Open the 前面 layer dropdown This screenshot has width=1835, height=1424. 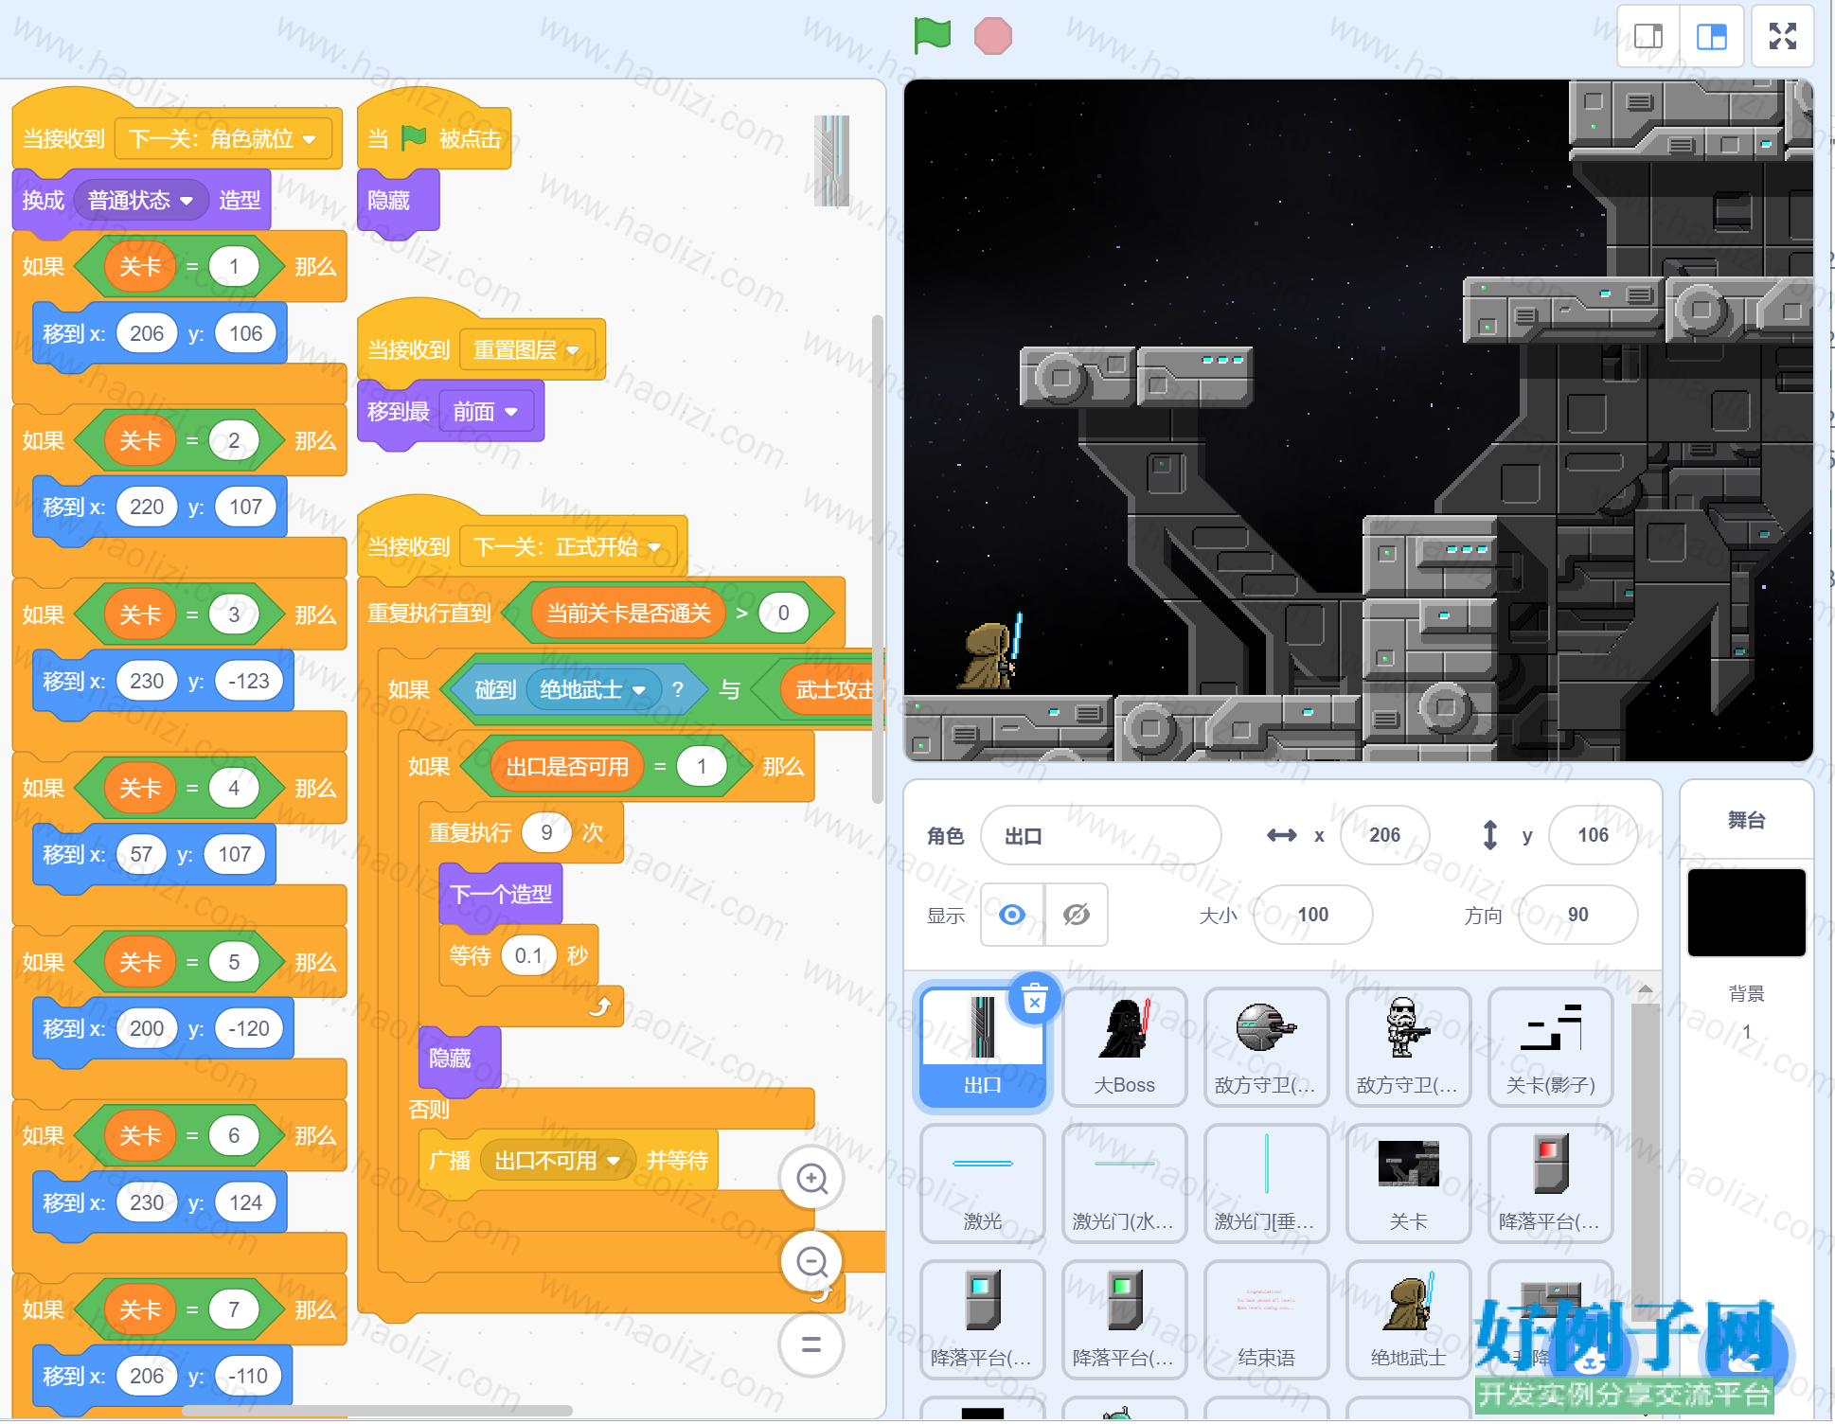click(485, 412)
